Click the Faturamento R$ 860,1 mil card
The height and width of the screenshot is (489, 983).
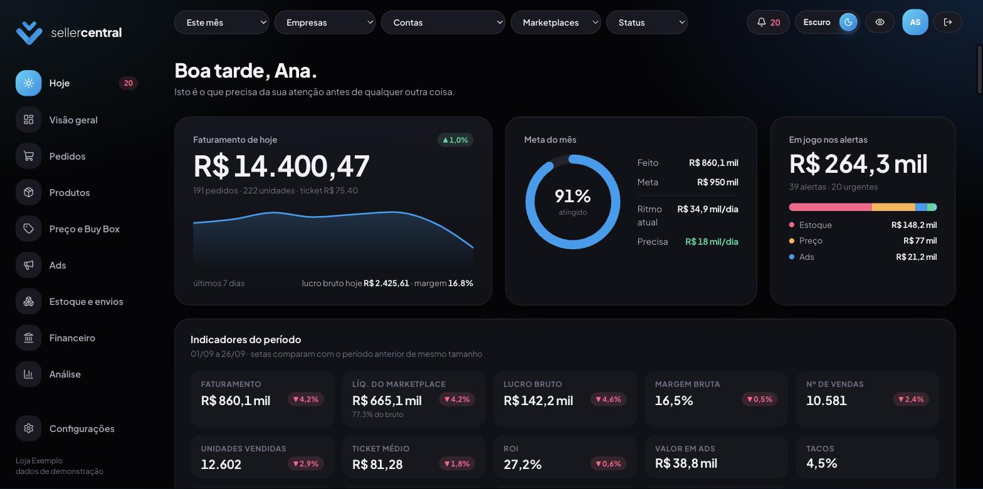pyautogui.click(x=262, y=399)
